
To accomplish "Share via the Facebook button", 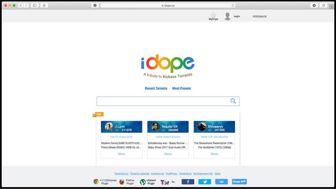I will click(188, 182).
